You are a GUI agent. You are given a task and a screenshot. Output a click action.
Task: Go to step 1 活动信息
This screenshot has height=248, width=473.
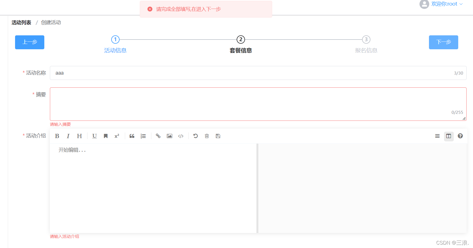point(115,50)
